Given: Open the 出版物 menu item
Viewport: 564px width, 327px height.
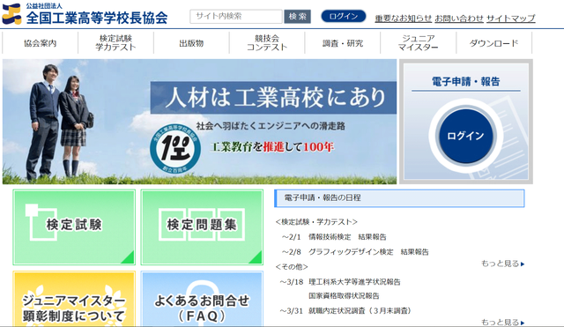Looking at the screenshot, I should click(191, 43).
